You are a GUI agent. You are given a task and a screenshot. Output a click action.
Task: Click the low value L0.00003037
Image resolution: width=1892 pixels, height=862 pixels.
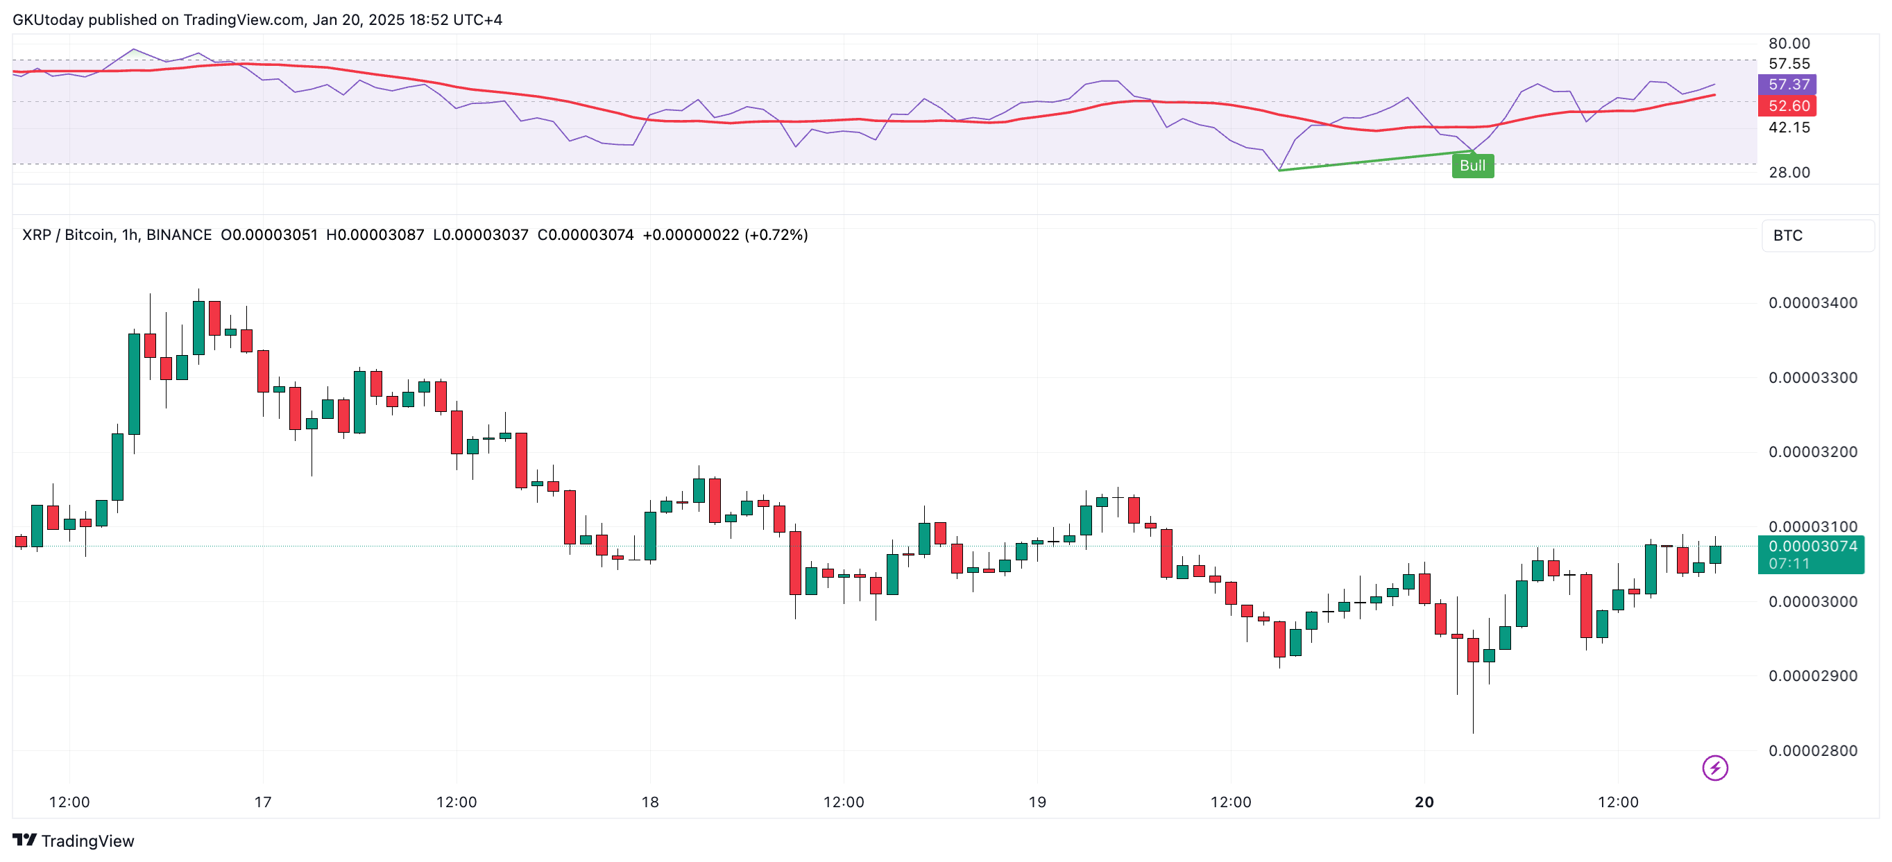coord(480,235)
